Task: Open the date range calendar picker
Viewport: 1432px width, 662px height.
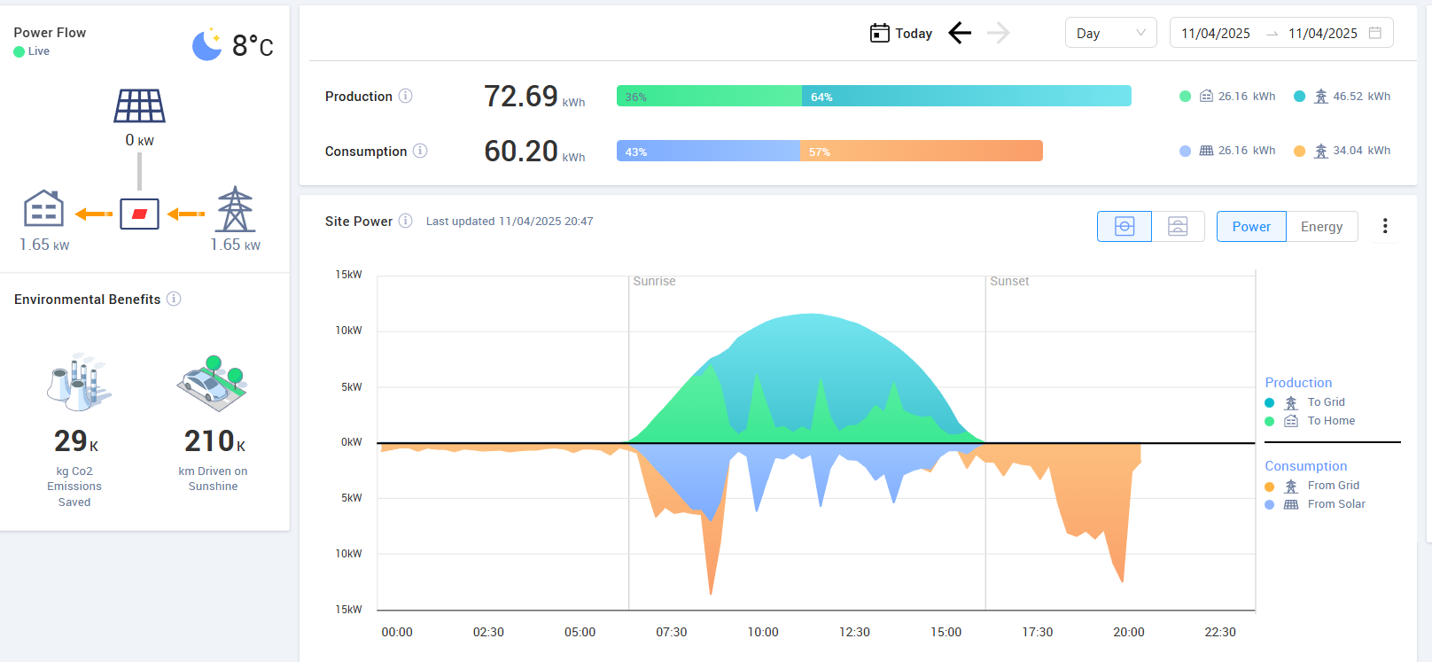Action: point(1374,33)
